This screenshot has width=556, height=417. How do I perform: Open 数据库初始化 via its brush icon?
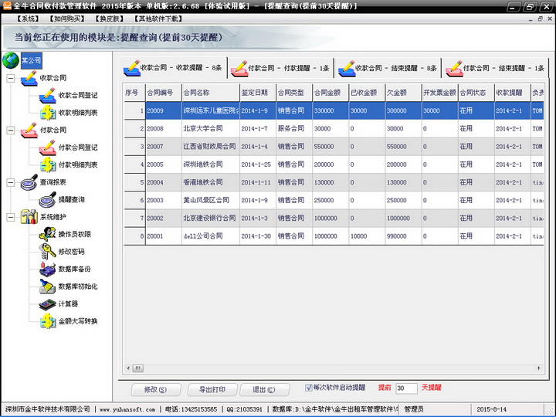click(x=48, y=286)
